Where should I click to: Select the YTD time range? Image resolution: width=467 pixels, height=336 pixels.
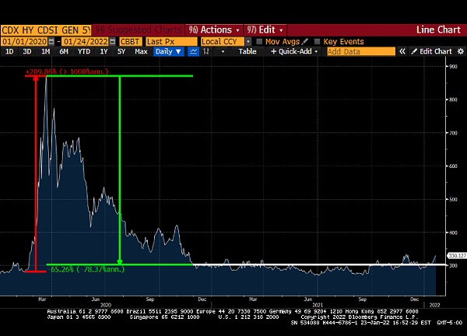click(x=84, y=51)
